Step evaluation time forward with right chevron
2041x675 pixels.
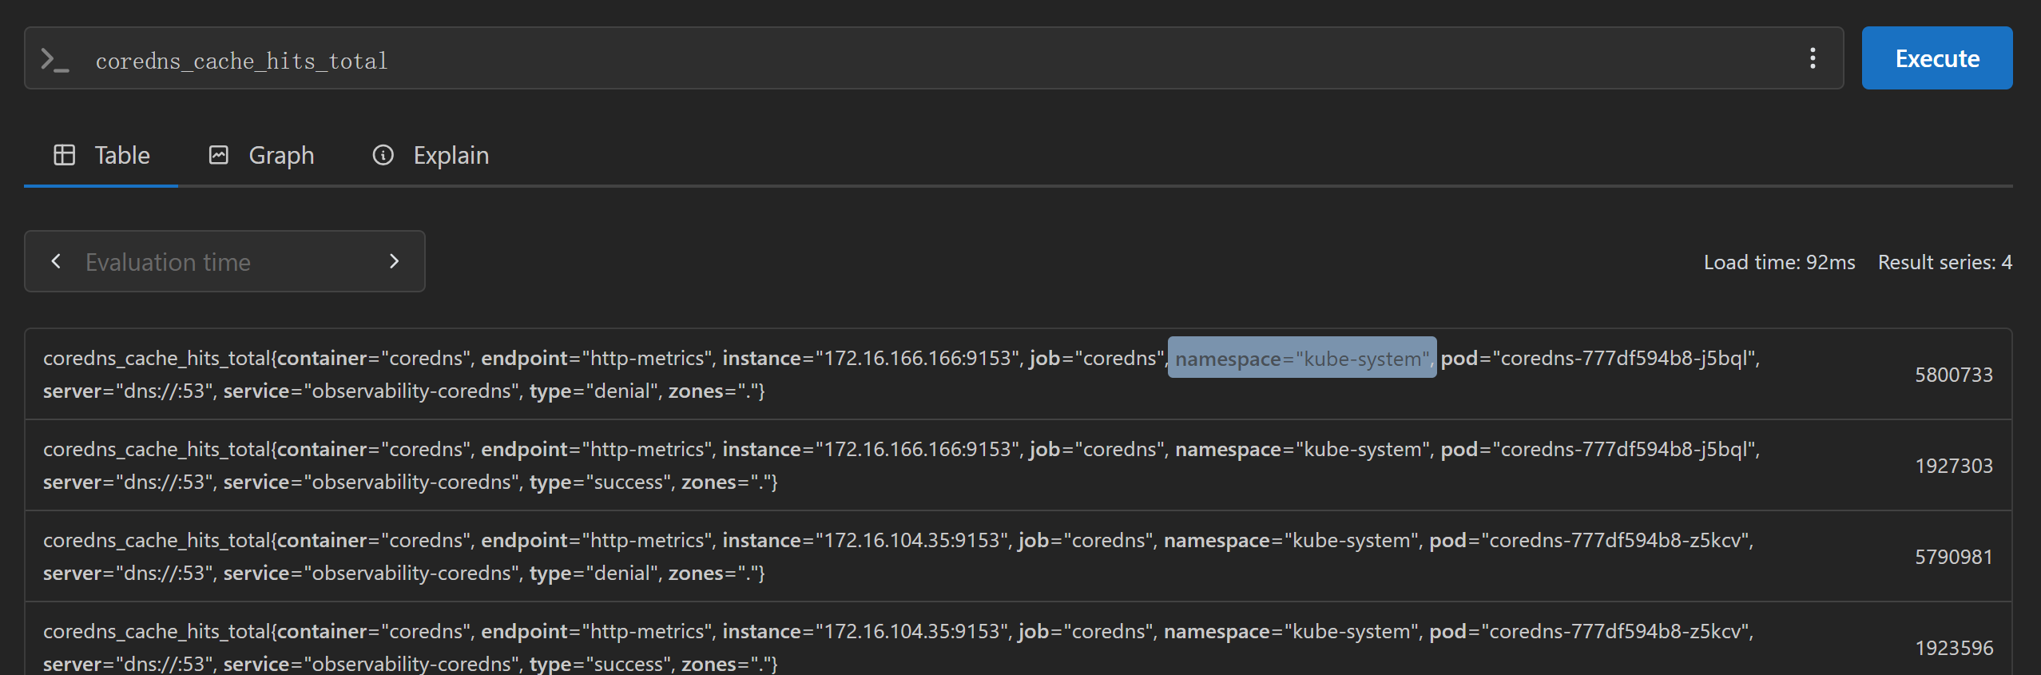[x=394, y=261]
